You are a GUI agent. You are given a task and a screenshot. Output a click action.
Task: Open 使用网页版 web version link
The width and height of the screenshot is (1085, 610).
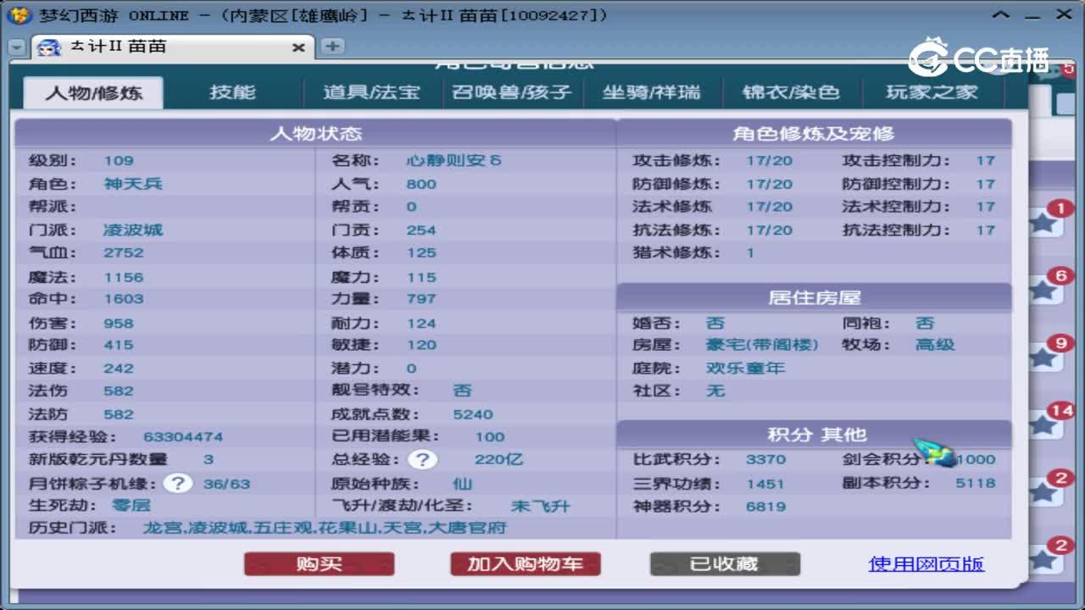926,563
